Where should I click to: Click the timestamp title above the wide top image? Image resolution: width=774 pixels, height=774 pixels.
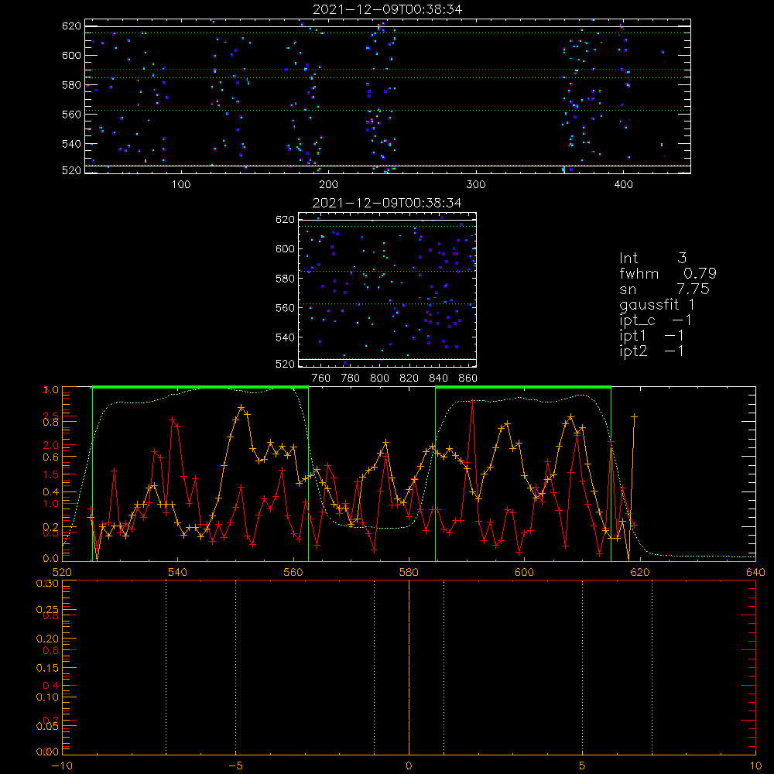pos(388,9)
